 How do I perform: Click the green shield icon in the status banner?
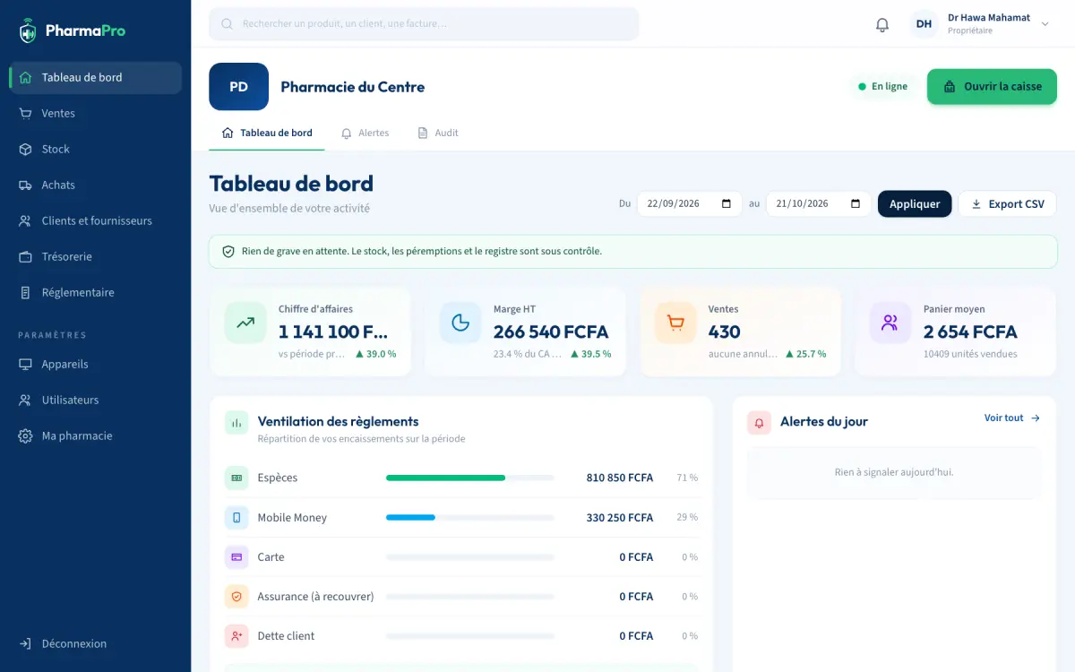point(228,252)
